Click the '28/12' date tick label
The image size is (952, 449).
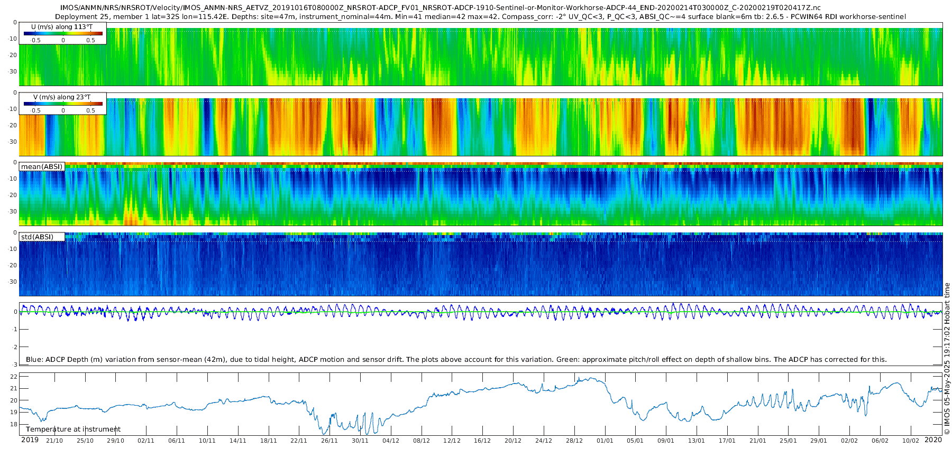pos(574,441)
